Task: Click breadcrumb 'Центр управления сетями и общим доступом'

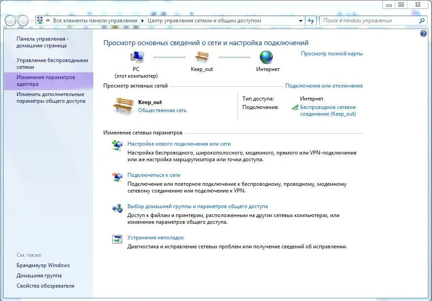Action: pyautogui.click(x=204, y=21)
